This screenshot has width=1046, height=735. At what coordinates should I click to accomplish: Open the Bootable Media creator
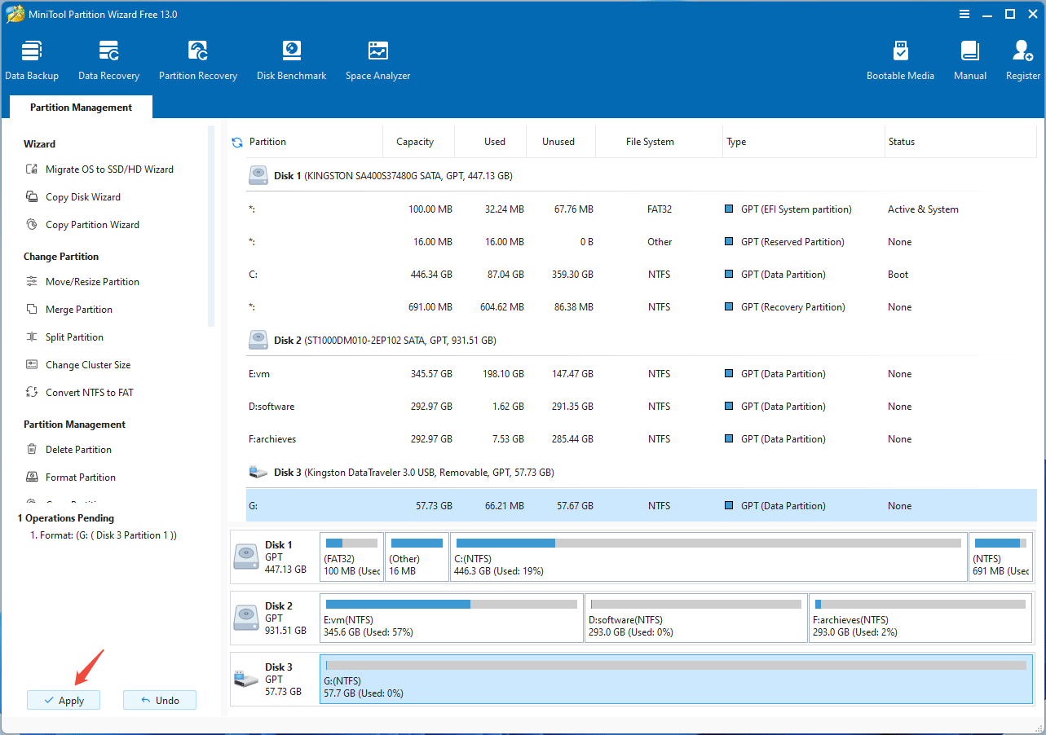tap(900, 59)
